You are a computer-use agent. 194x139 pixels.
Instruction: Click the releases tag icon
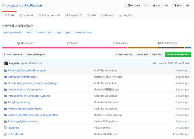(x=114, y=43)
